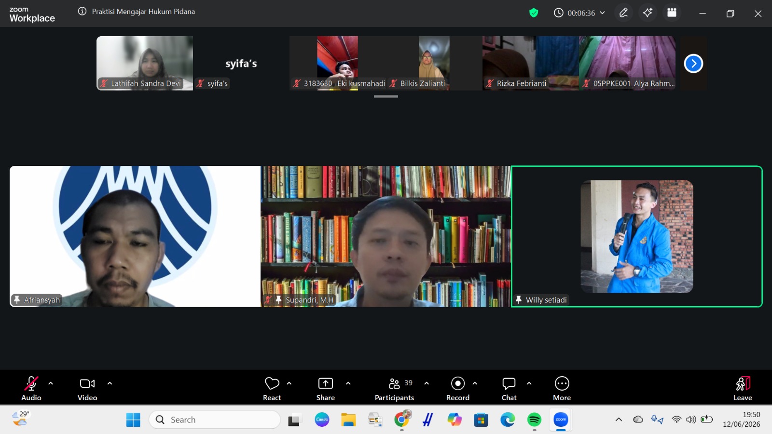Change the view layout grid icon
Screen dimensions: 772x434
pyautogui.click(x=672, y=13)
